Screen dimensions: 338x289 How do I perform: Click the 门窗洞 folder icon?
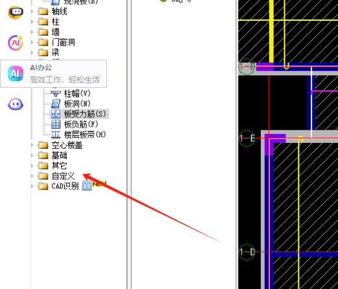click(x=43, y=42)
